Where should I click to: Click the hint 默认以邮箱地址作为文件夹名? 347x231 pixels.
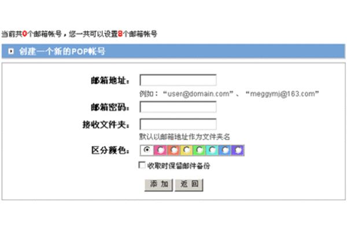coord(184,137)
